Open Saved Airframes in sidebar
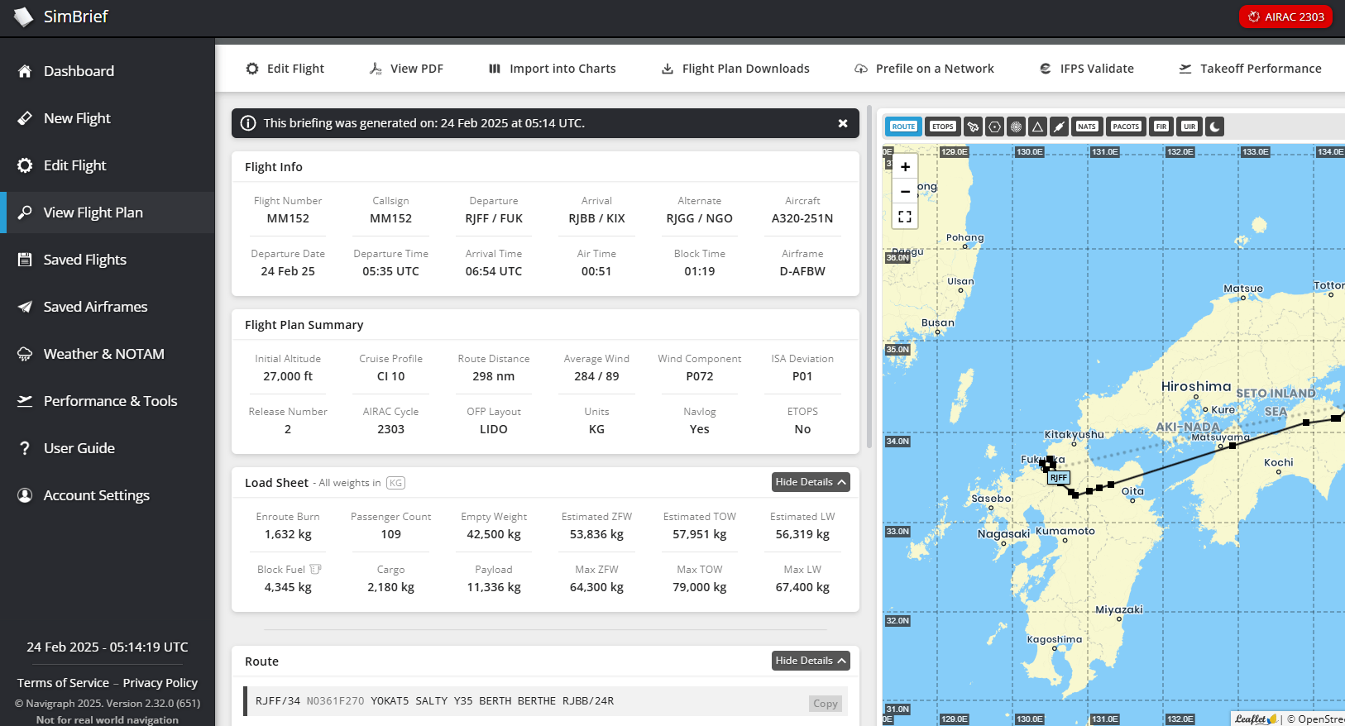This screenshot has width=1345, height=726. point(108,307)
